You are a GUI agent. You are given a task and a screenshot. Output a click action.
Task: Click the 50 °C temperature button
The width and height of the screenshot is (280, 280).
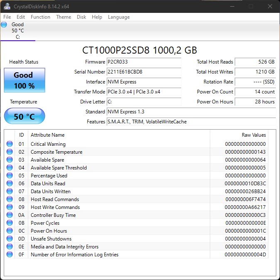click(25, 116)
